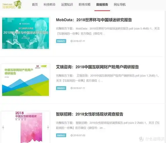
Task: Click the 数据报告 tag under MobData article
Action: (61, 41)
